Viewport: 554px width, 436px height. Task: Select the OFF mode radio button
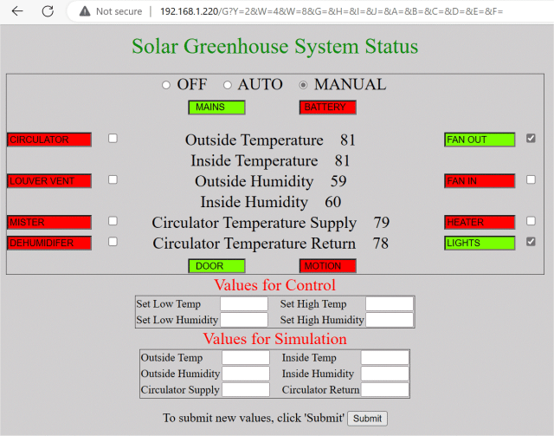pos(166,85)
